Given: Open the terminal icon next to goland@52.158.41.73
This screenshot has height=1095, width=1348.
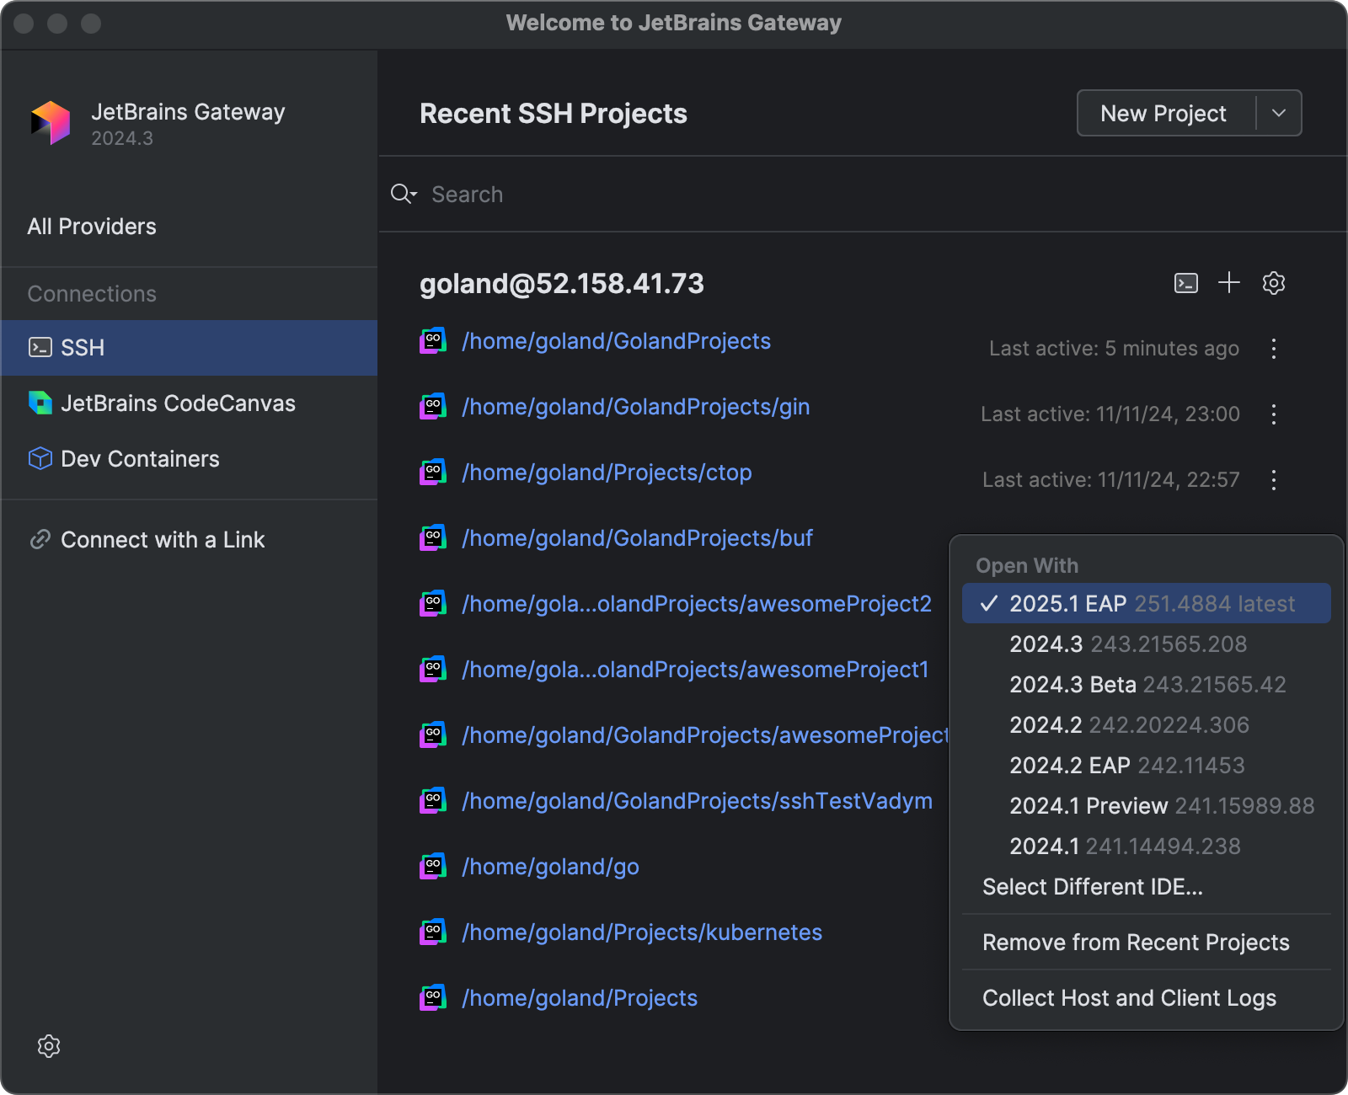Looking at the screenshot, I should coord(1185,283).
